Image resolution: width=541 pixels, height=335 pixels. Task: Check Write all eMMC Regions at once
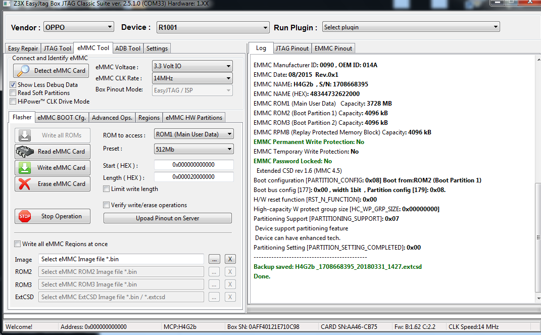[x=17, y=244]
